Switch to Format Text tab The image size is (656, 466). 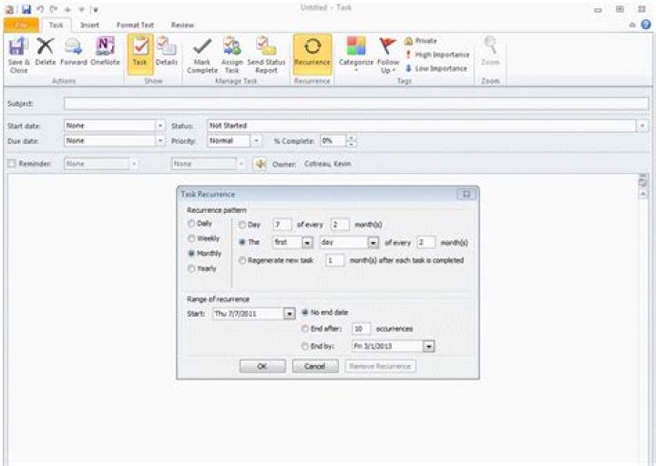135,25
